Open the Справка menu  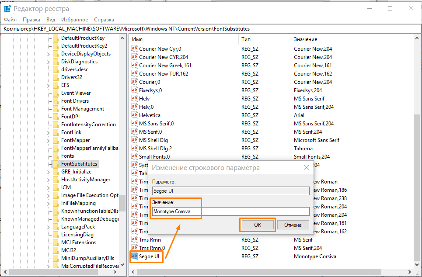[x=104, y=20]
